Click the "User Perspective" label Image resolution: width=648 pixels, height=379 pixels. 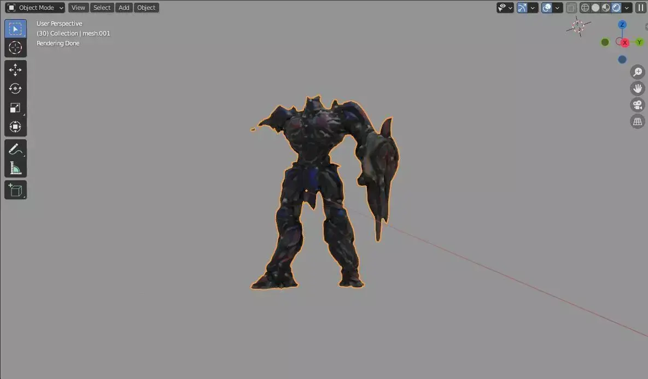pos(60,23)
